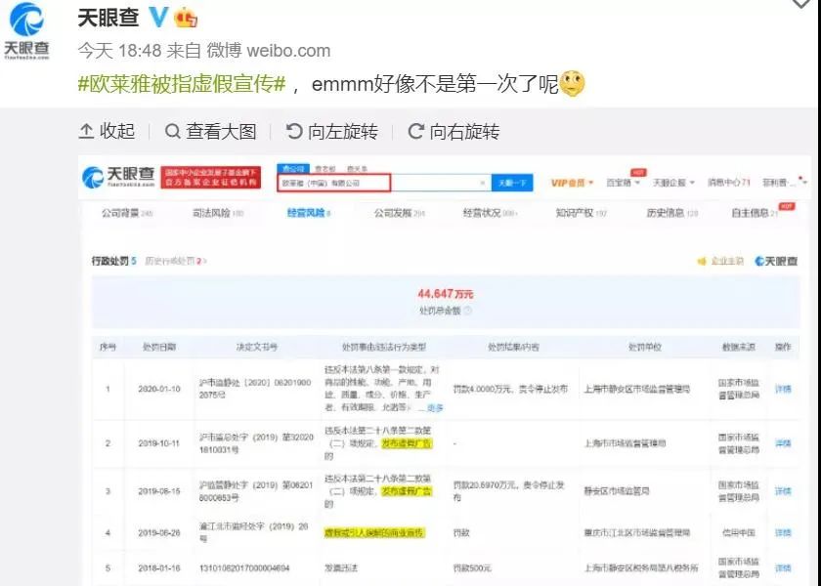Switch to the 公司背景 tab

click(127, 213)
